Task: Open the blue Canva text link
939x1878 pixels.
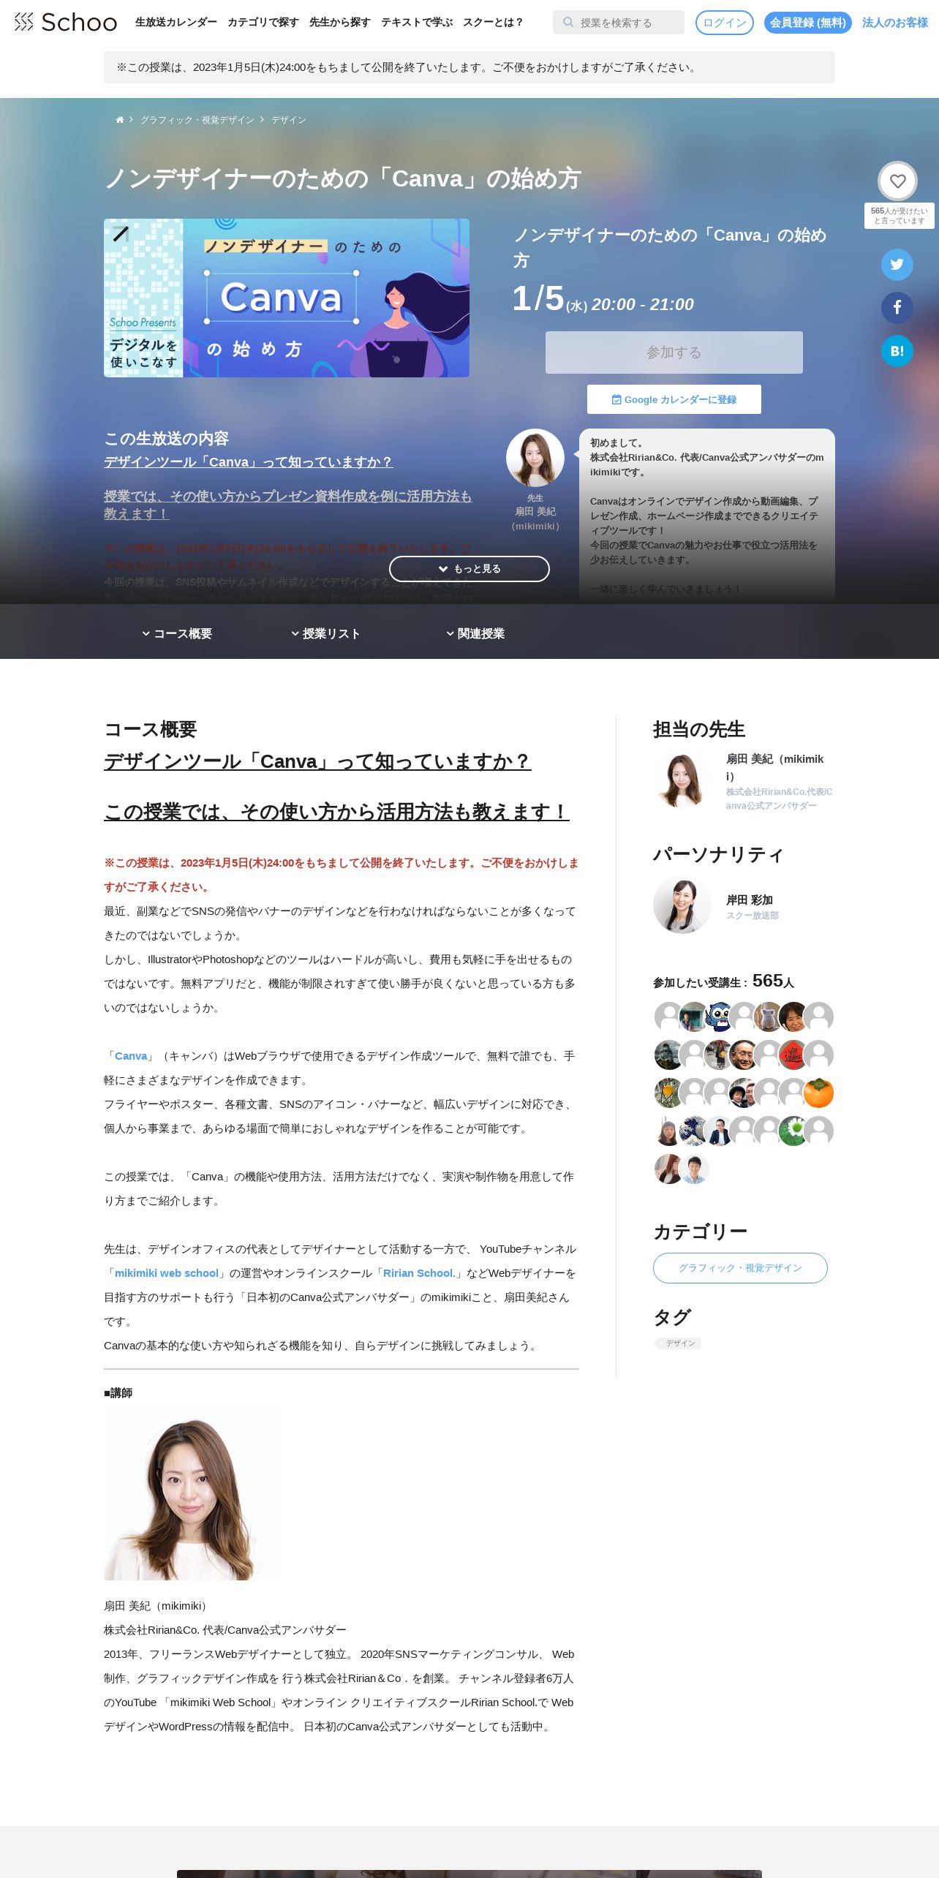Action: pos(131,1056)
